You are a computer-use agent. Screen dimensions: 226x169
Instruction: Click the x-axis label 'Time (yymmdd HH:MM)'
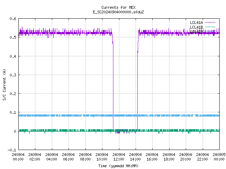point(118,166)
